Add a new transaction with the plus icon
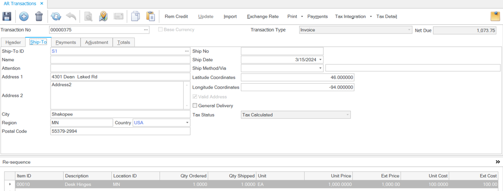Screen dimensions: 503x191 [x=24, y=16]
